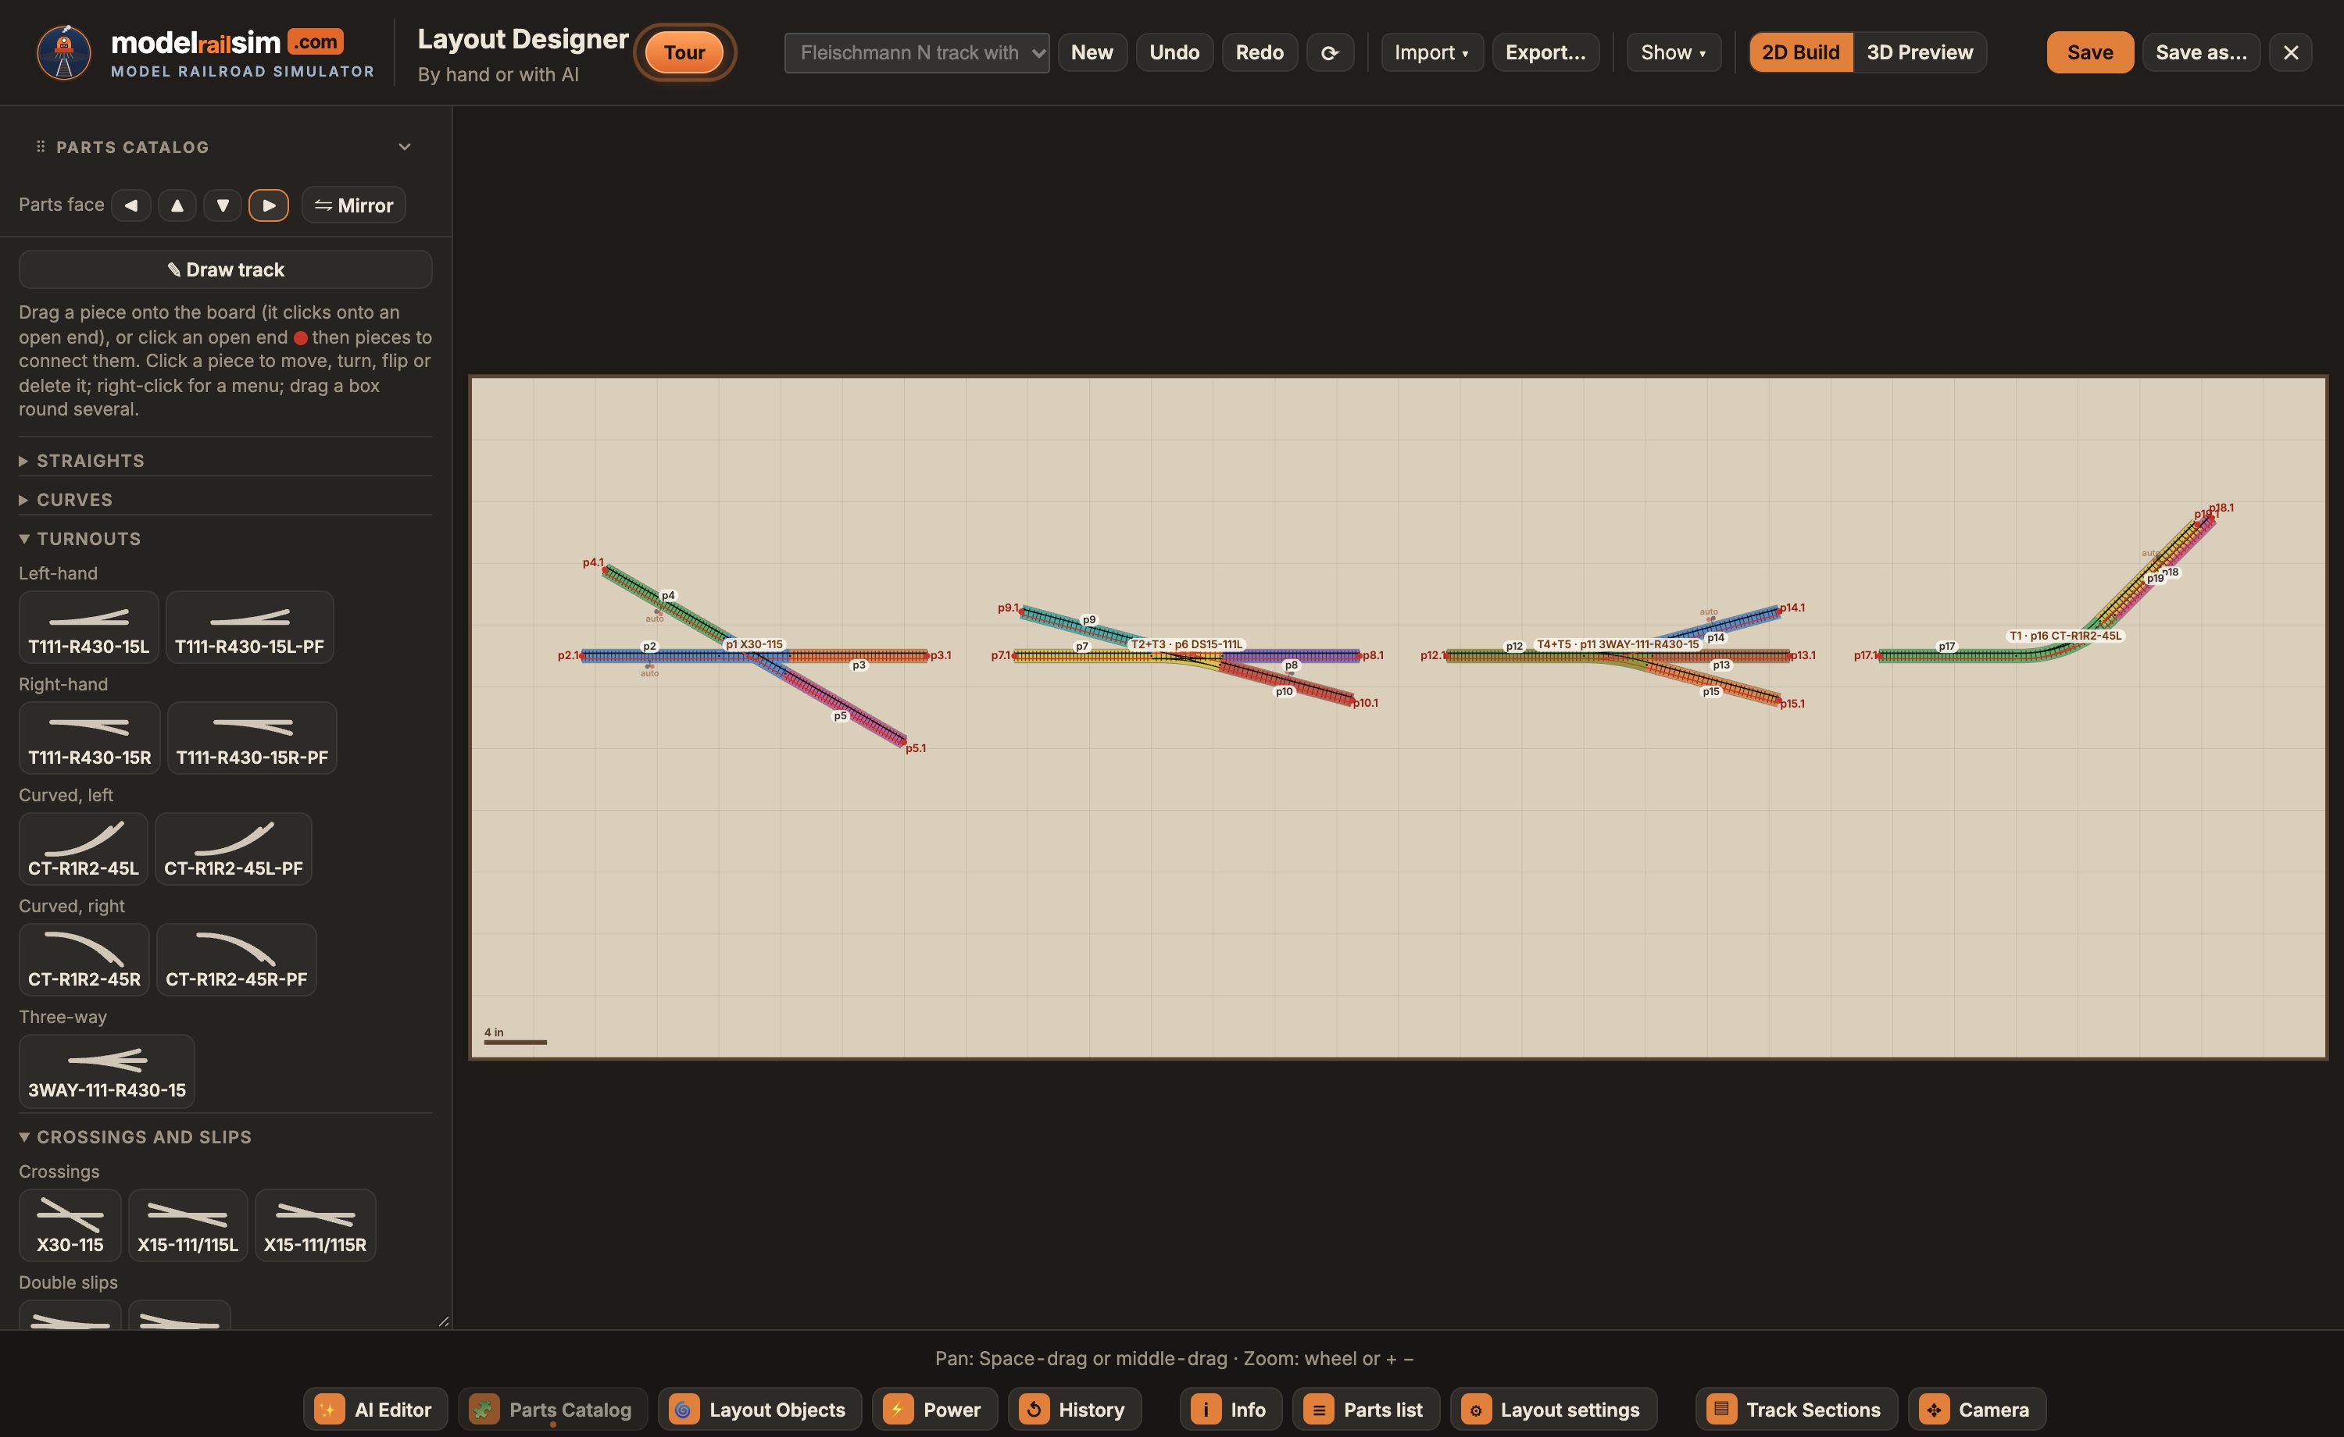The width and height of the screenshot is (2344, 1437).
Task: Select the X15-111/115R crossing part
Action: [315, 1225]
